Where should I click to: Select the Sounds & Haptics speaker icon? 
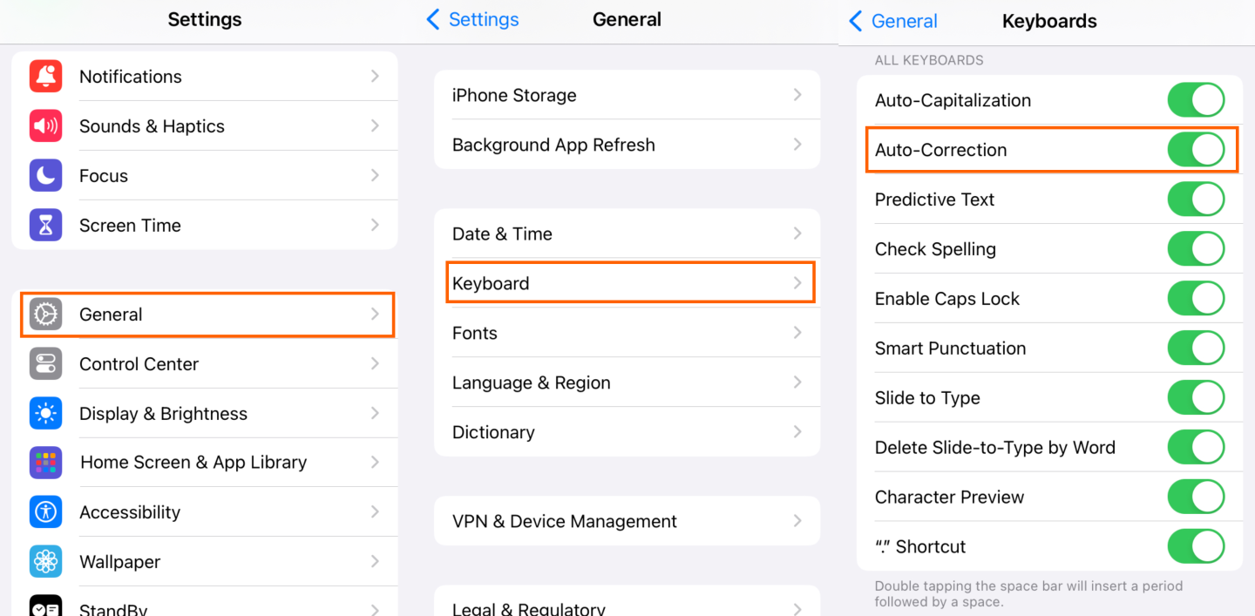tap(45, 125)
